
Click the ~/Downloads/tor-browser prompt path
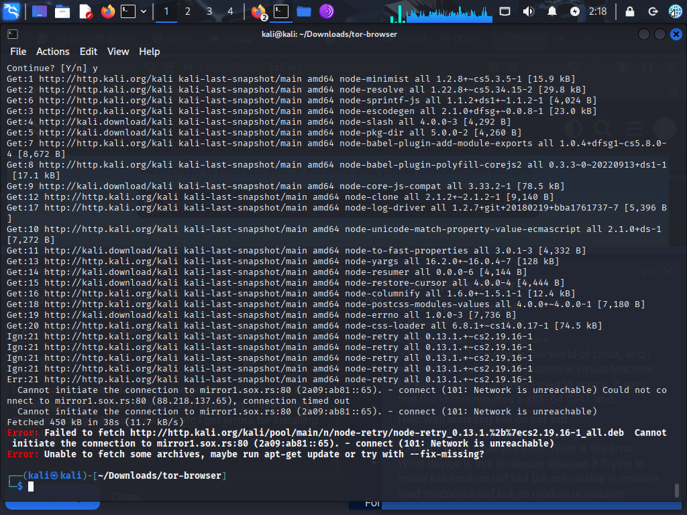click(x=160, y=475)
